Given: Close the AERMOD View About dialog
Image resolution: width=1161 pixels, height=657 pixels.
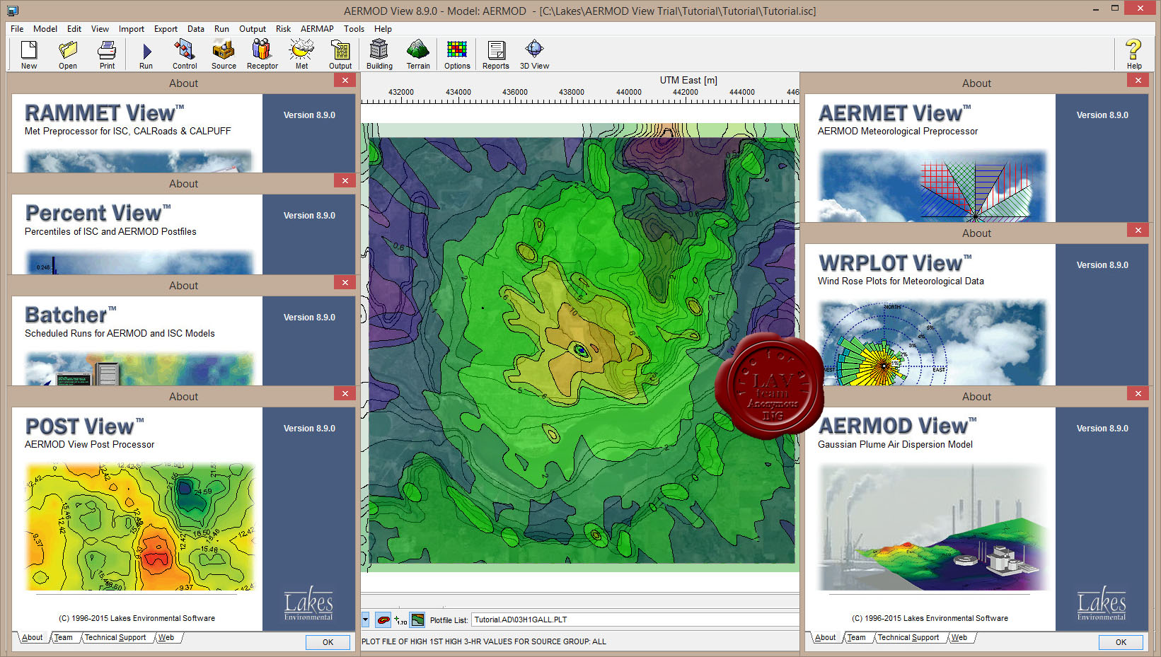Looking at the screenshot, I should [1138, 394].
